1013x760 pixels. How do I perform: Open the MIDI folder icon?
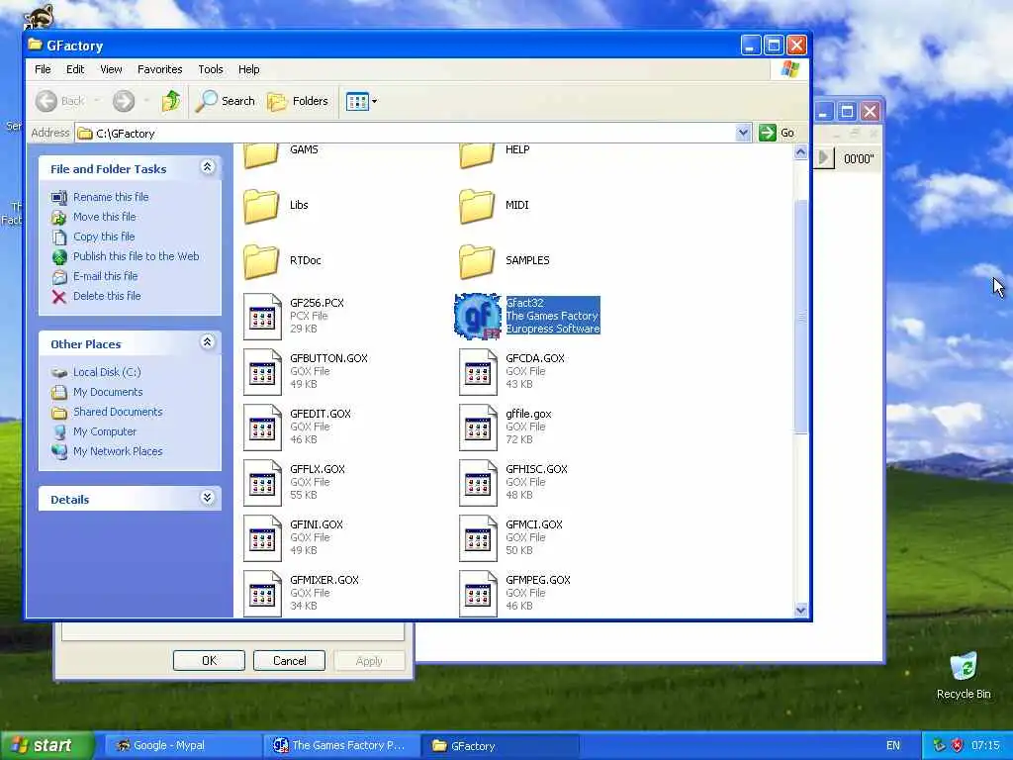(478, 206)
